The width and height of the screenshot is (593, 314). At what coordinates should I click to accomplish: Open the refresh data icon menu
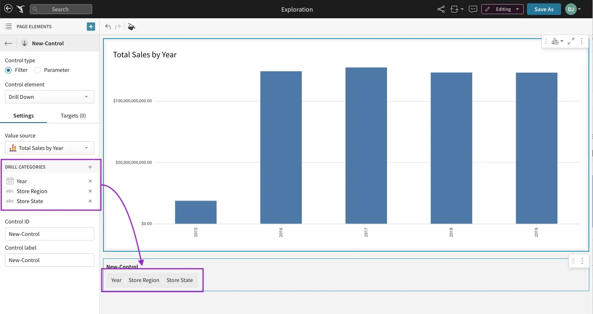456,9
